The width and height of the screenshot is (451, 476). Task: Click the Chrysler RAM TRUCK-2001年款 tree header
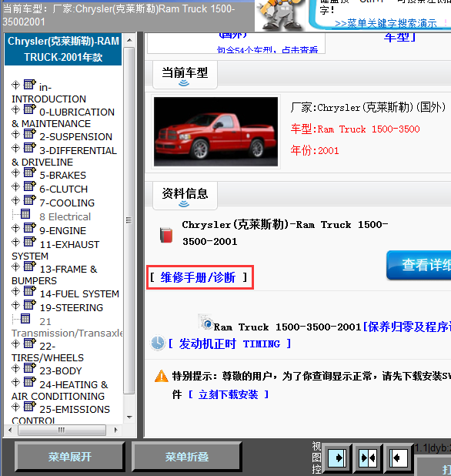[63, 49]
